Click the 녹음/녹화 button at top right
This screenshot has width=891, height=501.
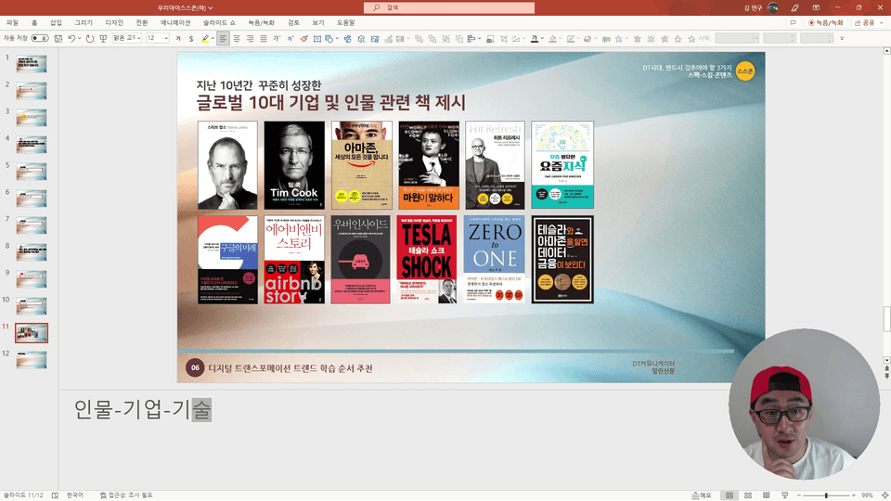click(826, 22)
